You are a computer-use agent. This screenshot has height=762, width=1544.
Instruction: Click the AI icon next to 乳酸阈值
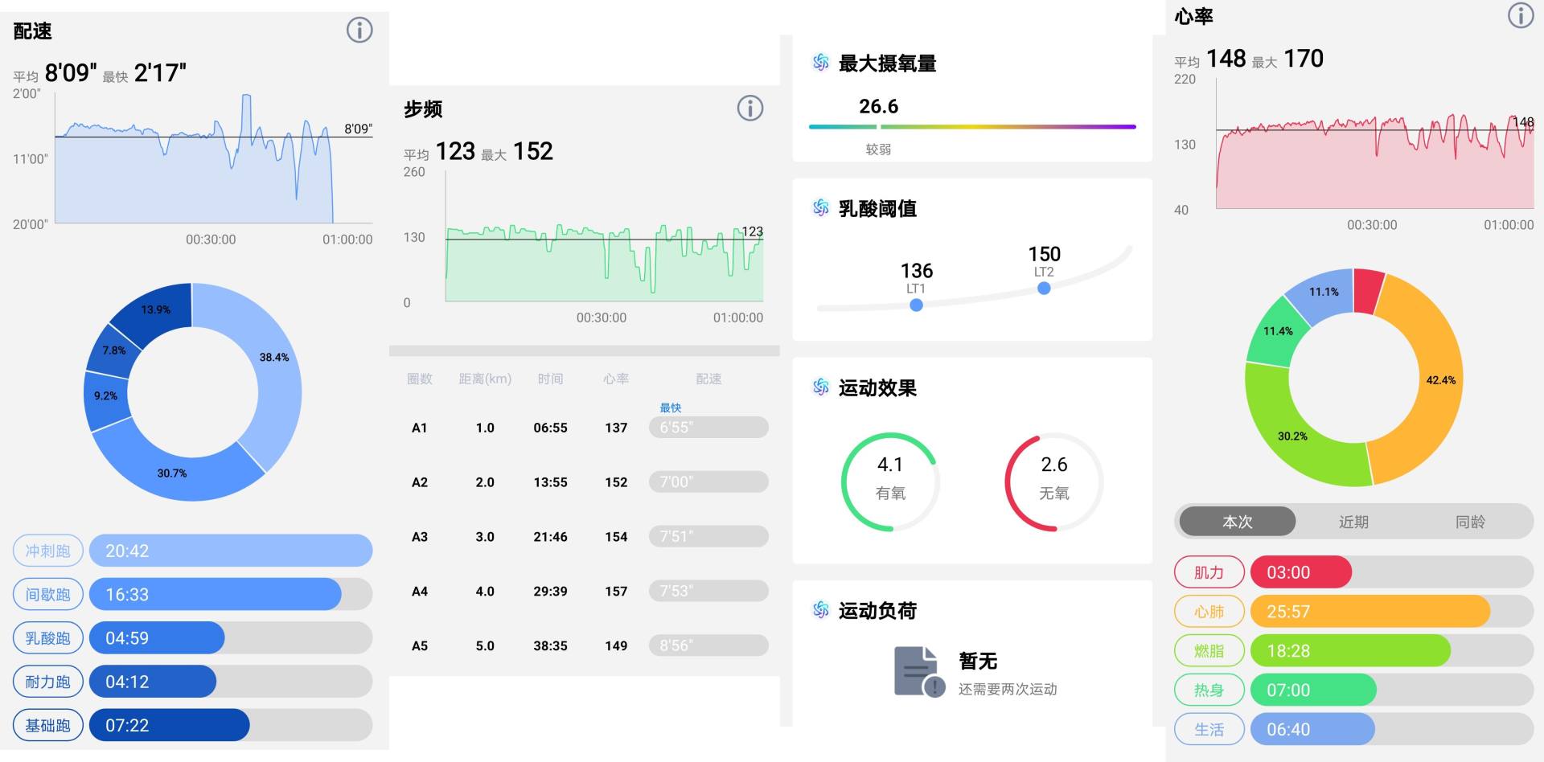819,208
